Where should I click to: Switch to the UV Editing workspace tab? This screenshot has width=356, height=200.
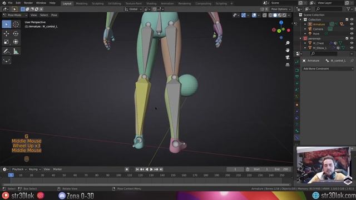(115, 4)
